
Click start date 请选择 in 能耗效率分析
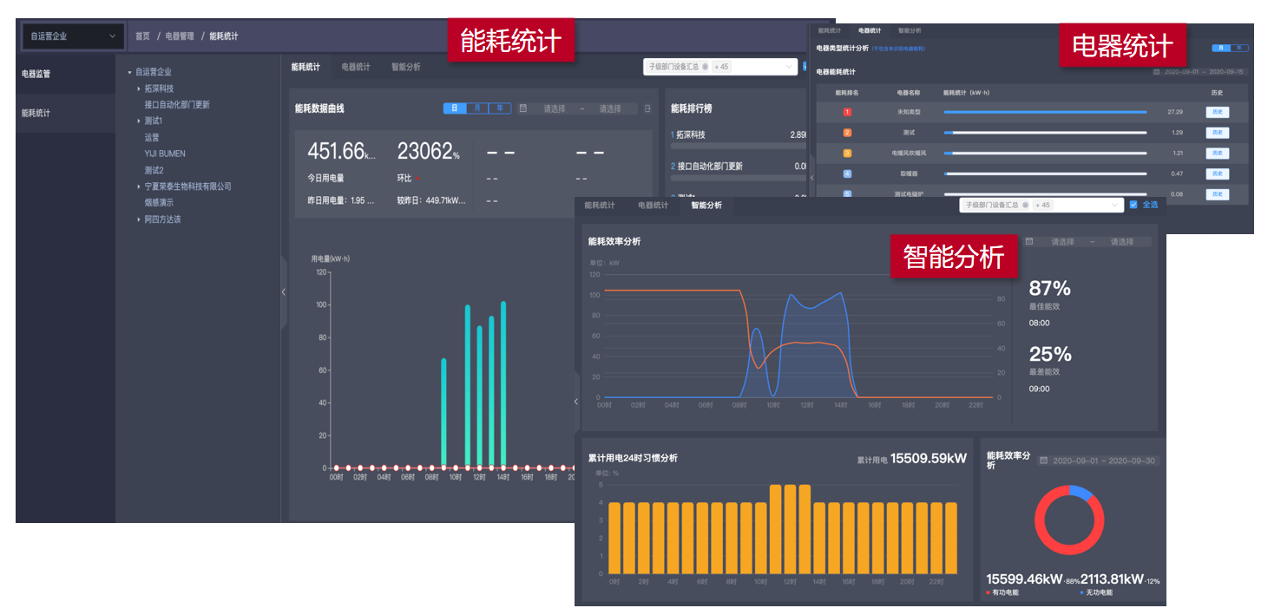coord(1064,242)
